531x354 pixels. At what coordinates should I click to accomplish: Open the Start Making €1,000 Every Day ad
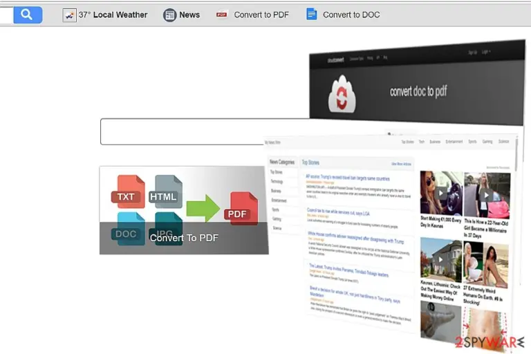tap(440, 223)
